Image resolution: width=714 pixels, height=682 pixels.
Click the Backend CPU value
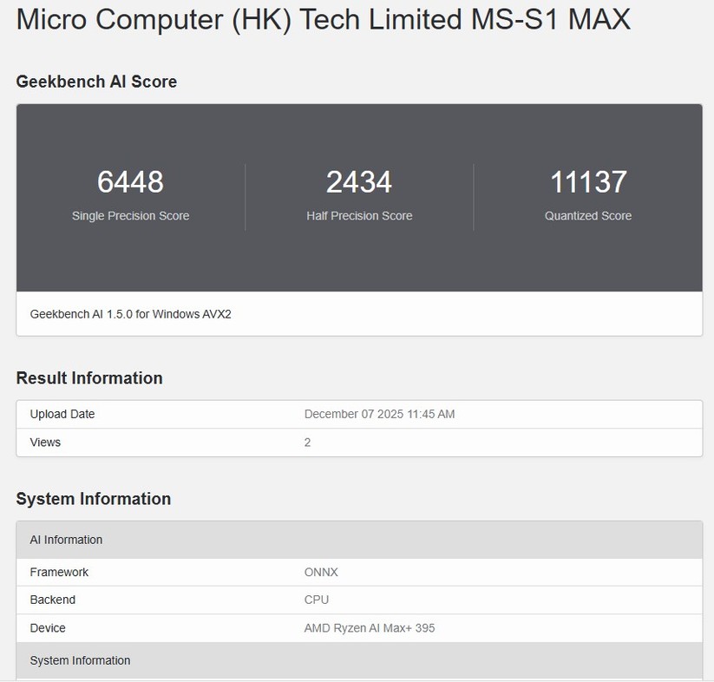pyautogui.click(x=317, y=600)
